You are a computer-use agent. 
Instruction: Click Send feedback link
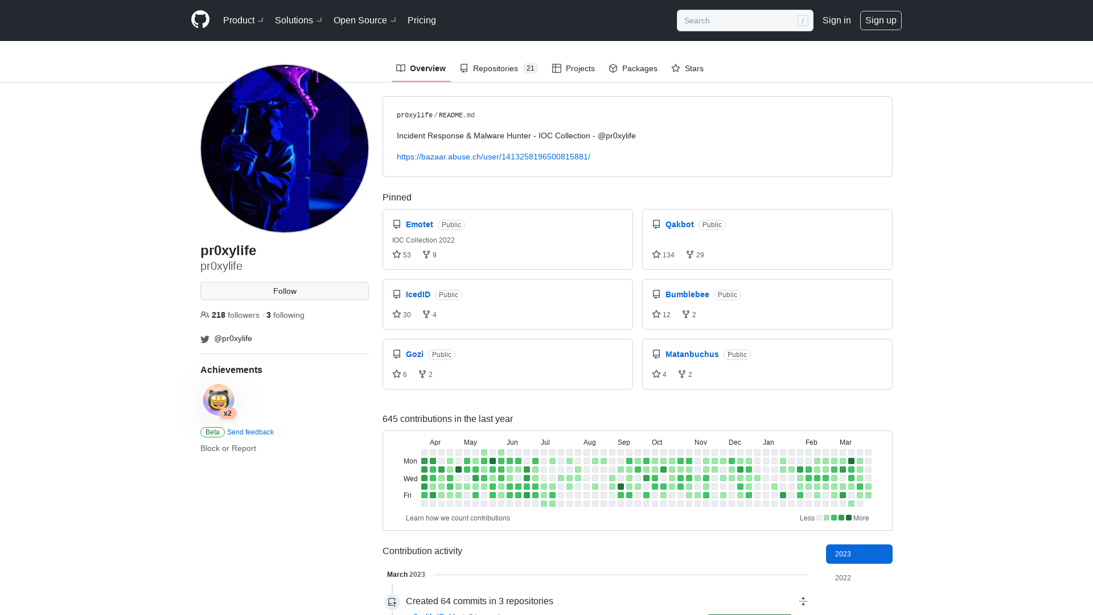[250, 432]
